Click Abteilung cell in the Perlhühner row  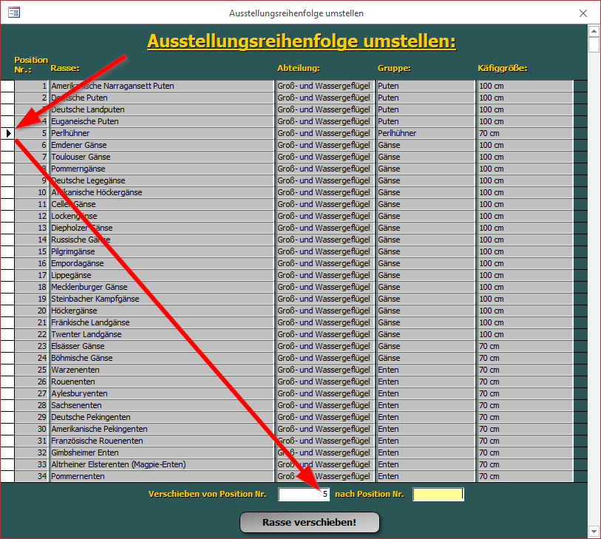point(324,133)
